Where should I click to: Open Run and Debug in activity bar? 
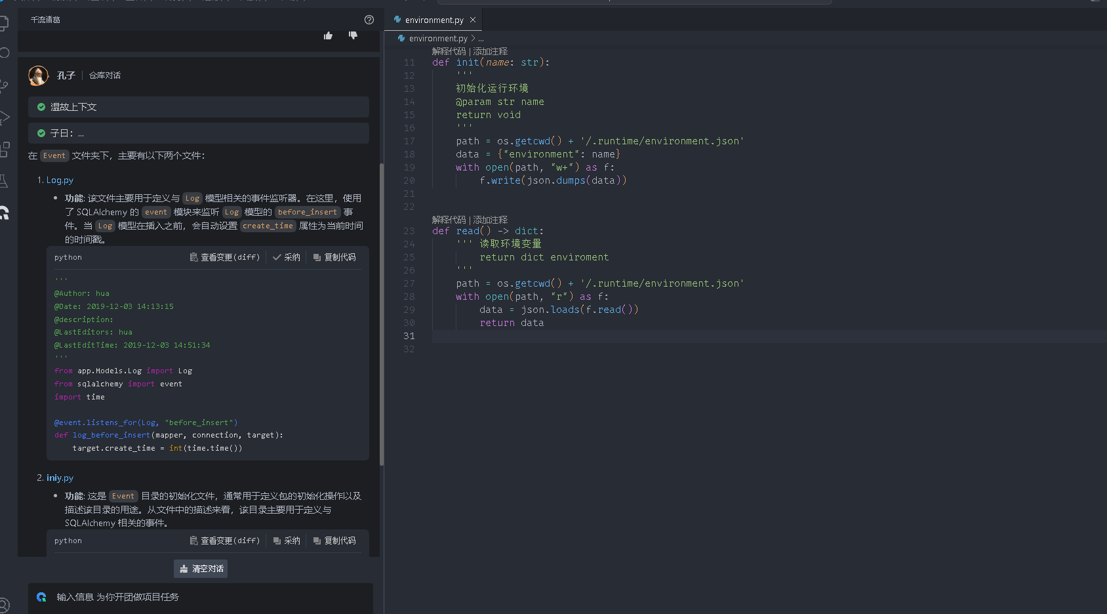[x=4, y=118]
